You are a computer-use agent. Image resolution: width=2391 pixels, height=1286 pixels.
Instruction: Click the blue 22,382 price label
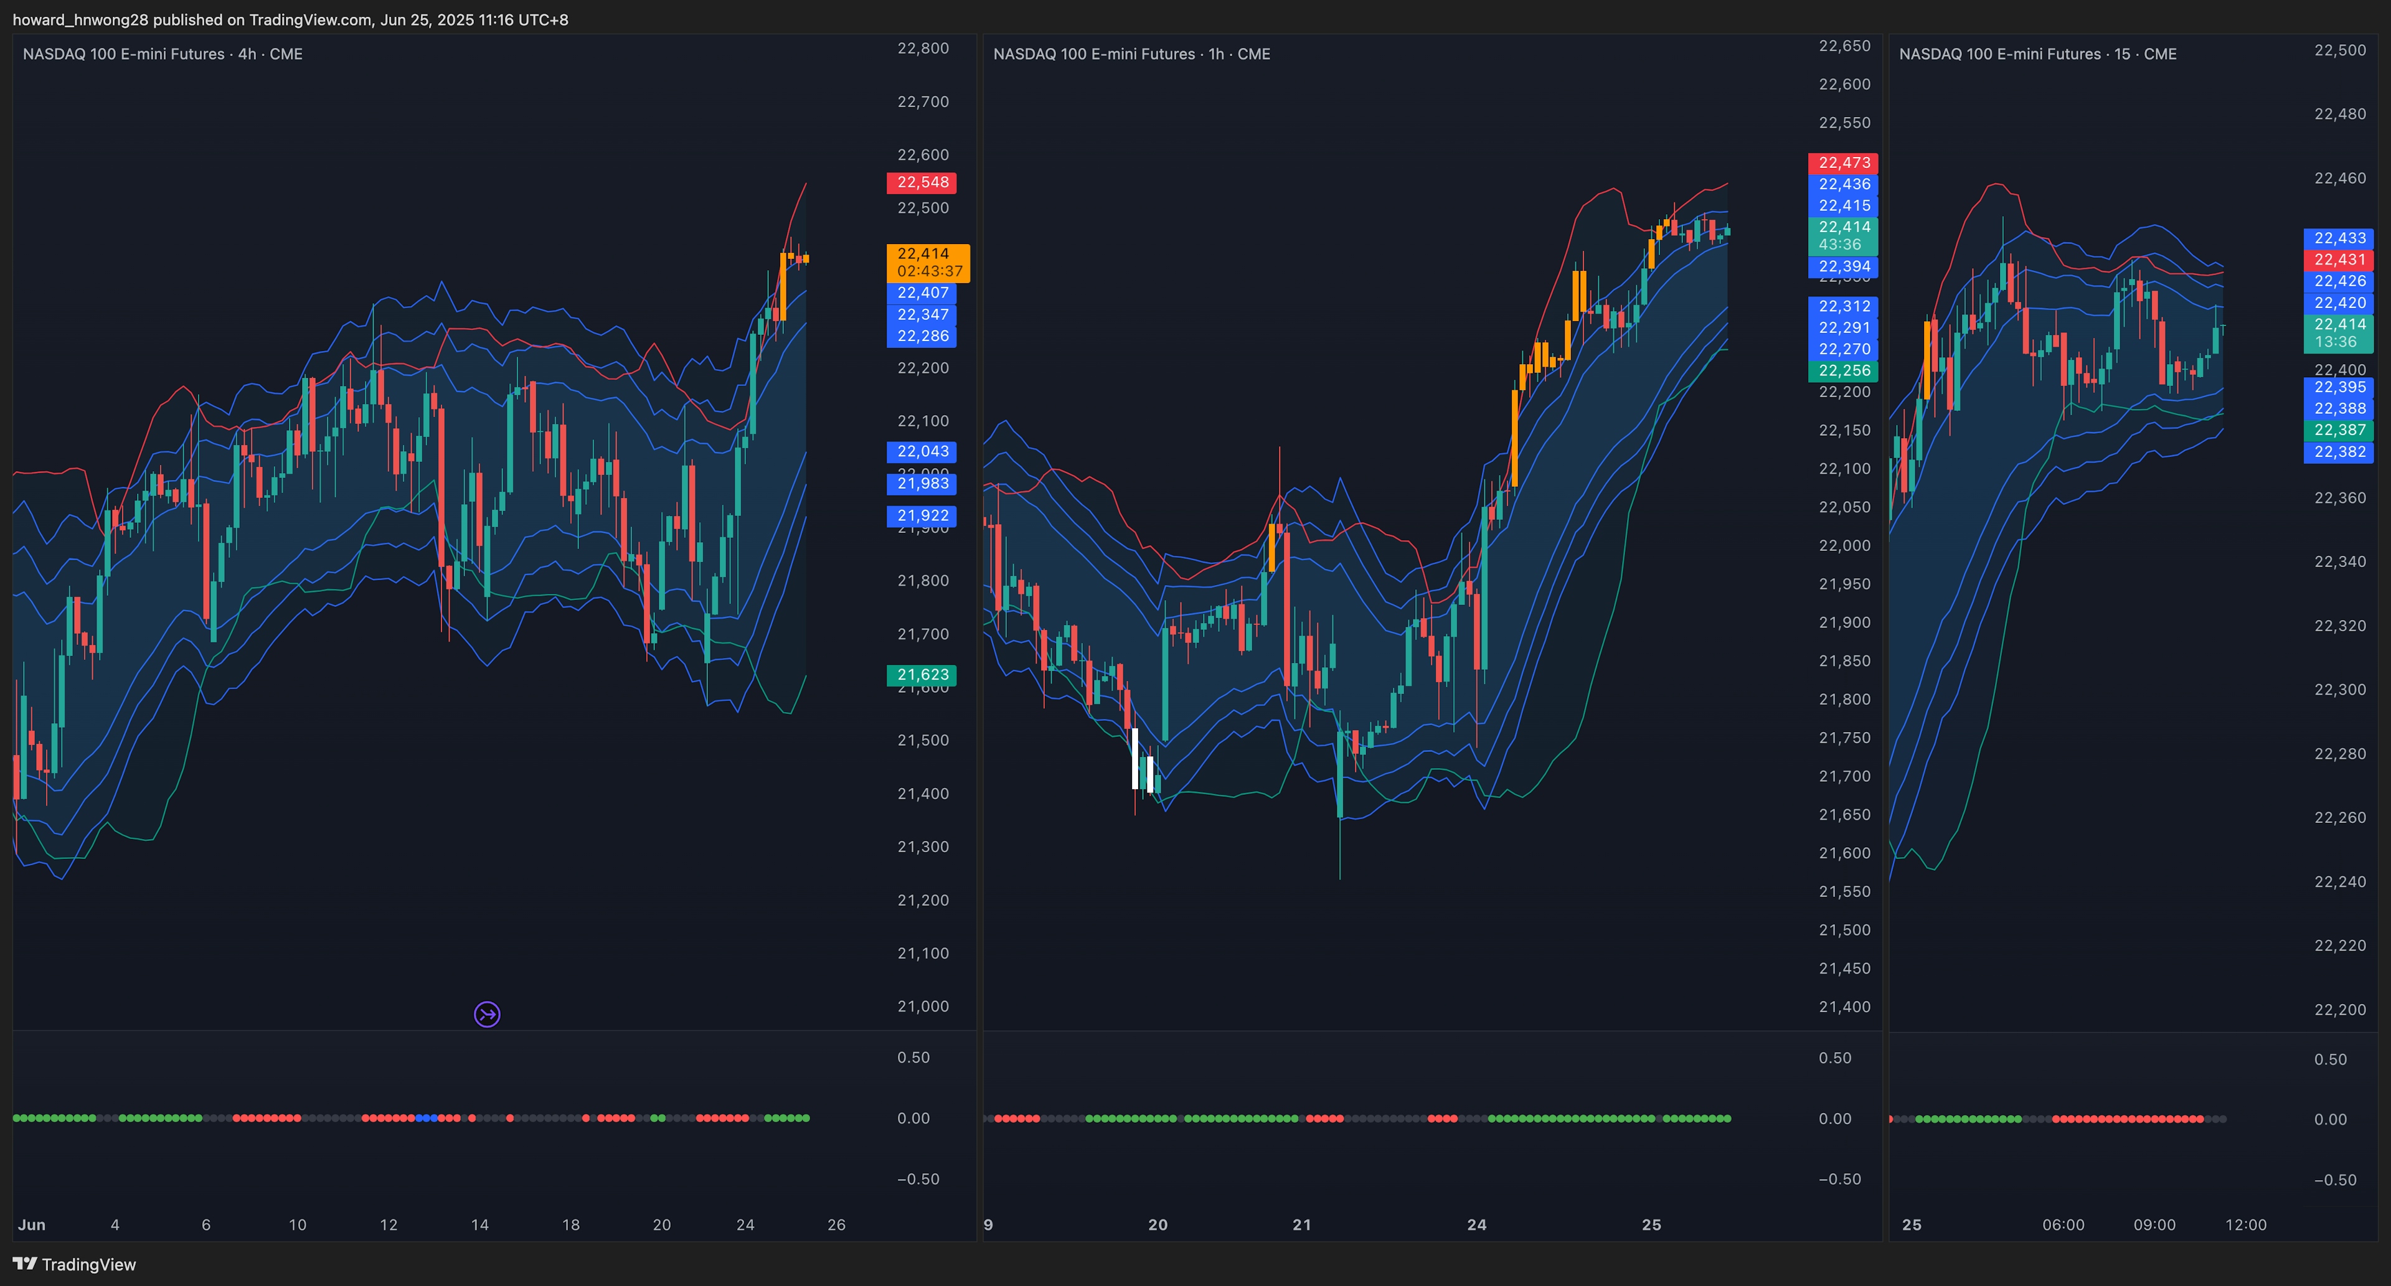pyautogui.click(x=2339, y=452)
